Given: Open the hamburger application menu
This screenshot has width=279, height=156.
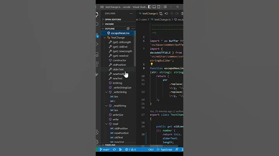Looking at the screenshot, I should coord(102,7).
